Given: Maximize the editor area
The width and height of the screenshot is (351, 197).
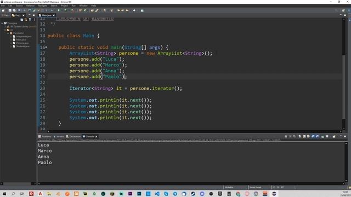Looking at the screenshot, I should point(345,15).
